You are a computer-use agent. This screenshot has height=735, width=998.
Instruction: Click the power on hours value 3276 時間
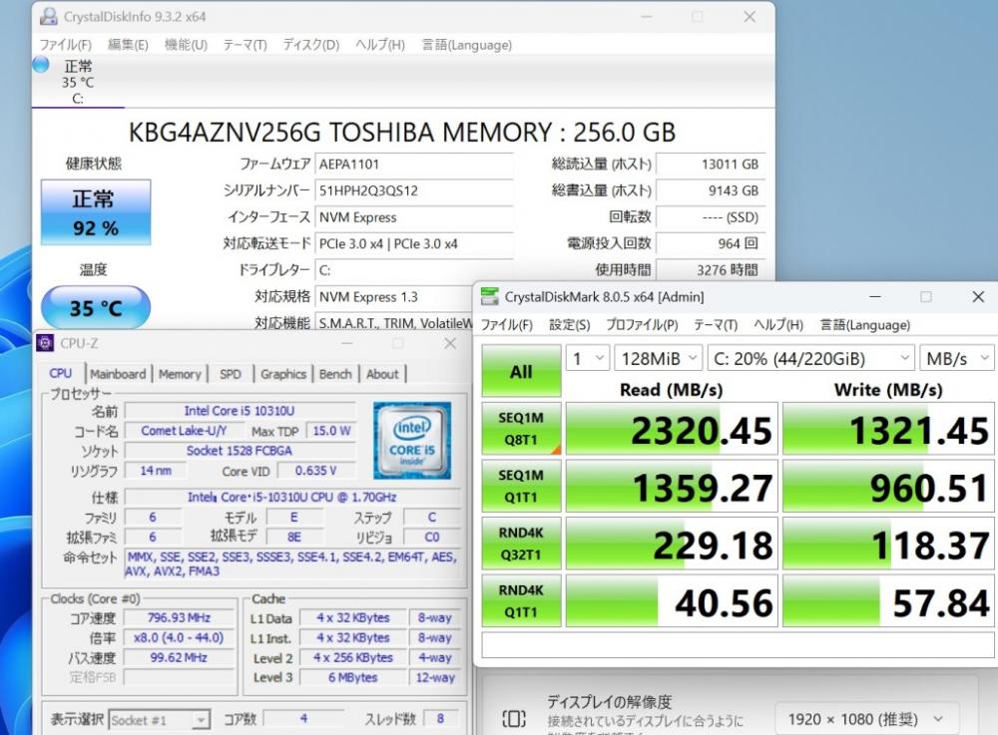(711, 270)
